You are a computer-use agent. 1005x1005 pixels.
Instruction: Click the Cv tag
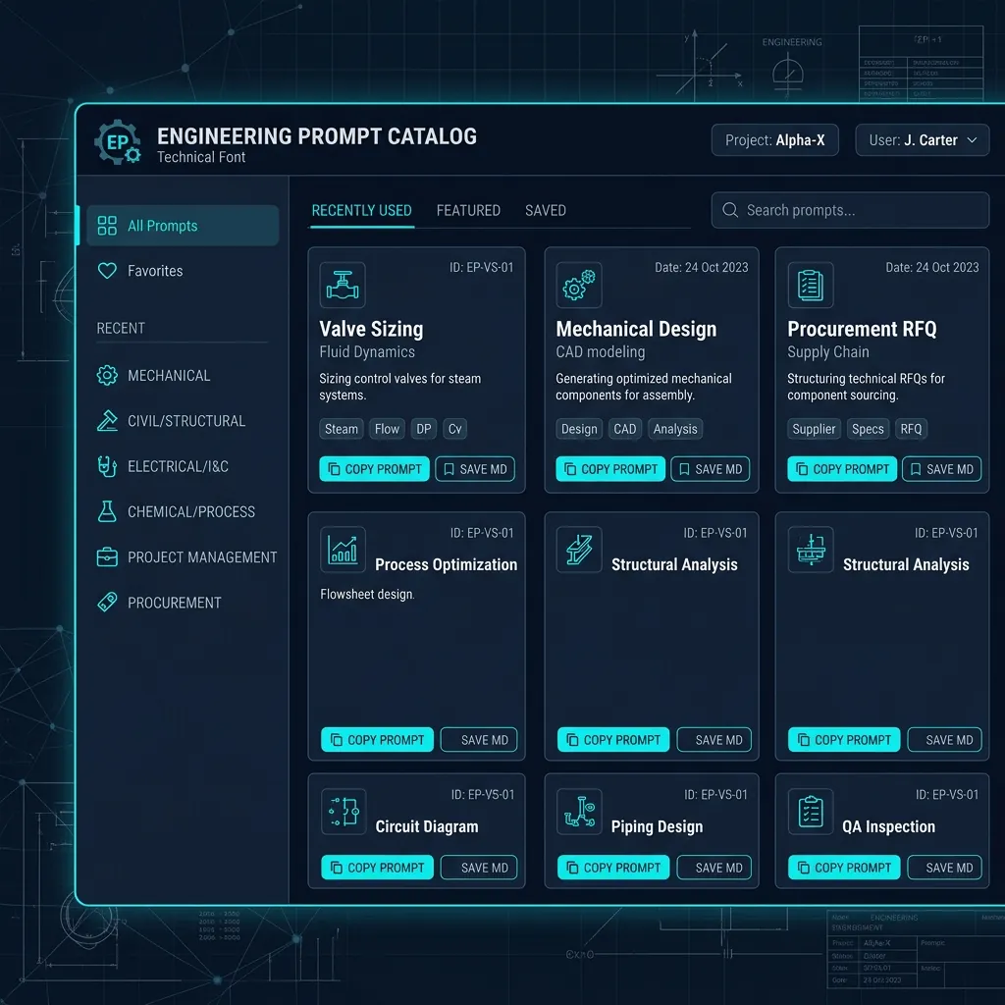pyautogui.click(x=455, y=429)
